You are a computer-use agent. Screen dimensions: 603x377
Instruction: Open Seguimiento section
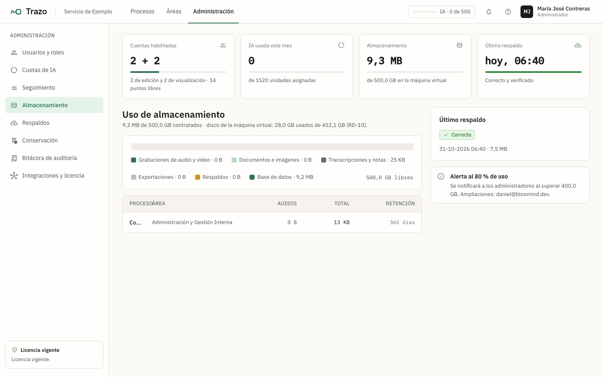pyautogui.click(x=54, y=88)
